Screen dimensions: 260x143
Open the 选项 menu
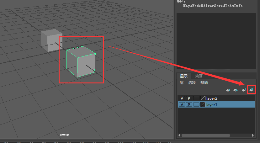click(192, 82)
